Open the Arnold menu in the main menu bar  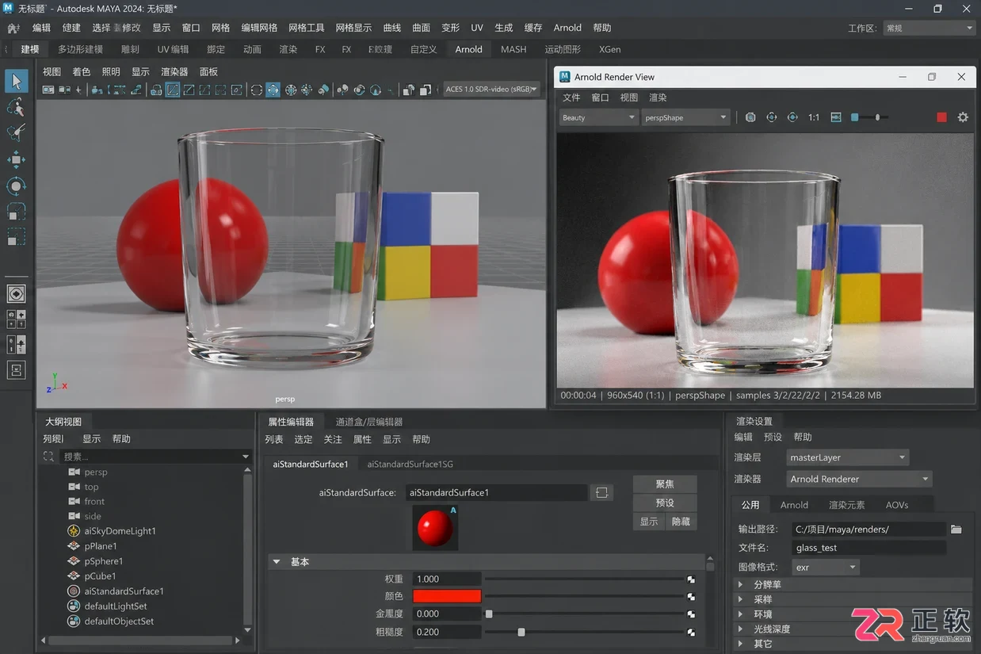point(567,28)
